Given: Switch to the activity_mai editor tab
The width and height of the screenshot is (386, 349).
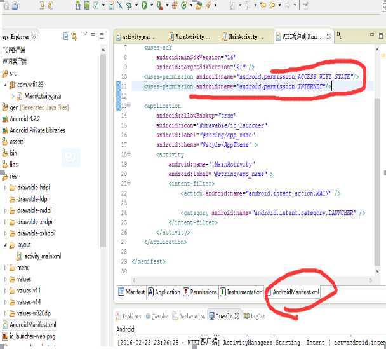Looking at the screenshot, I should click(137, 37).
